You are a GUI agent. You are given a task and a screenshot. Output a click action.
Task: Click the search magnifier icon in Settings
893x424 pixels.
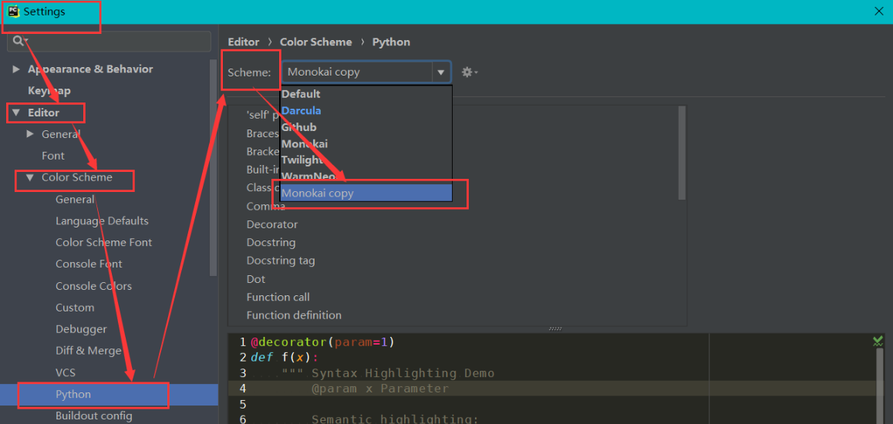20,41
